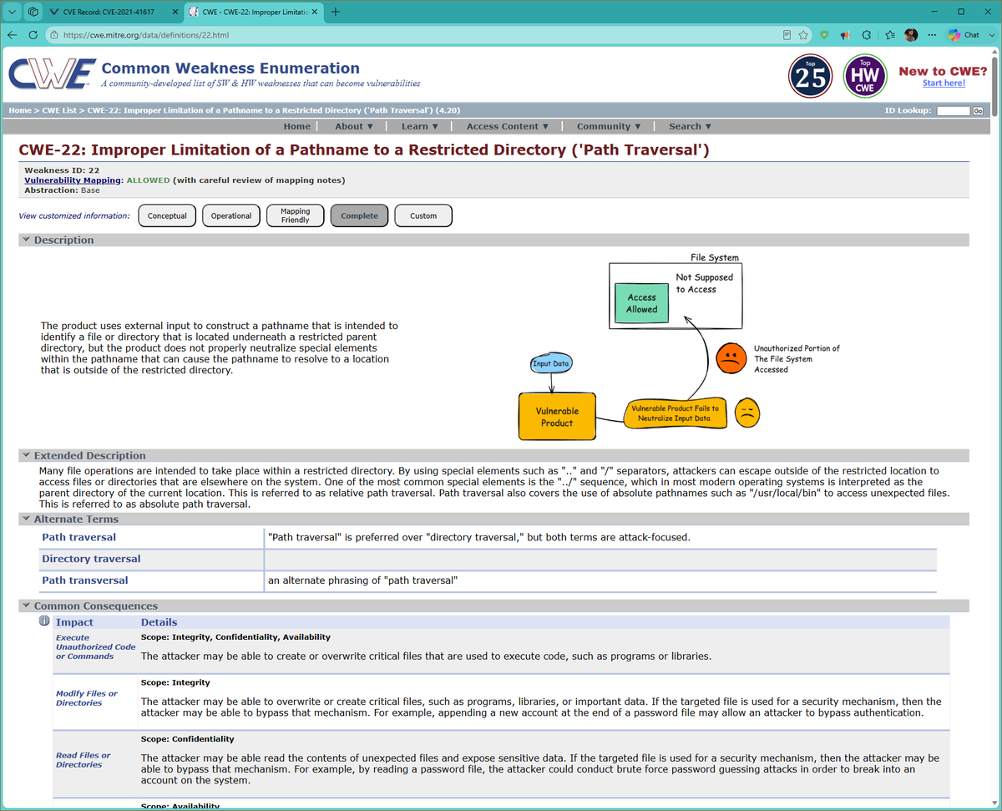Open the About dropdown menu
Image resolution: width=1002 pixels, height=811 pixels.
tap(353, 126)
